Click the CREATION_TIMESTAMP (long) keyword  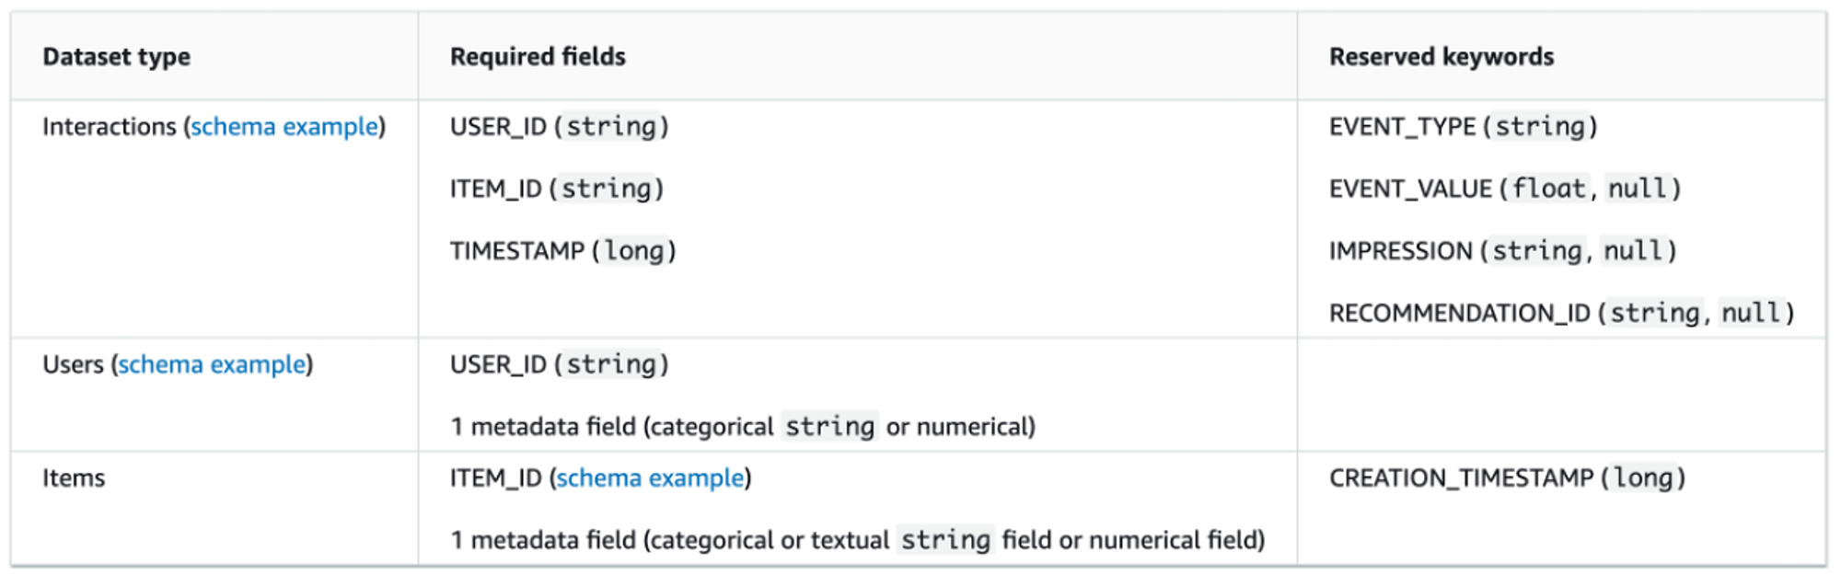tap(1507, 478)
